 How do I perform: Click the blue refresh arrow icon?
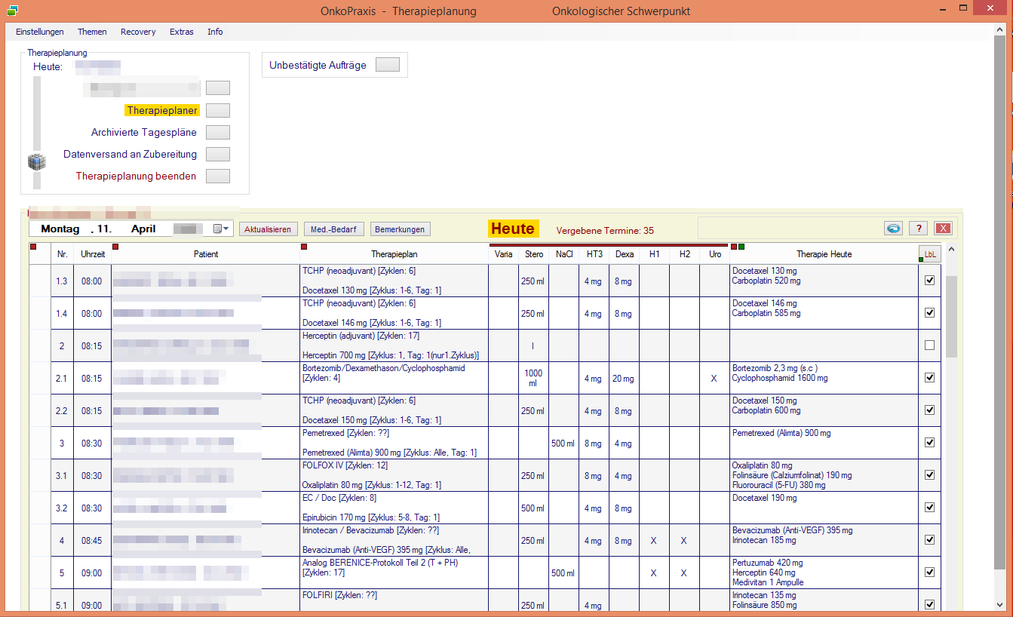tap(893, 229)
